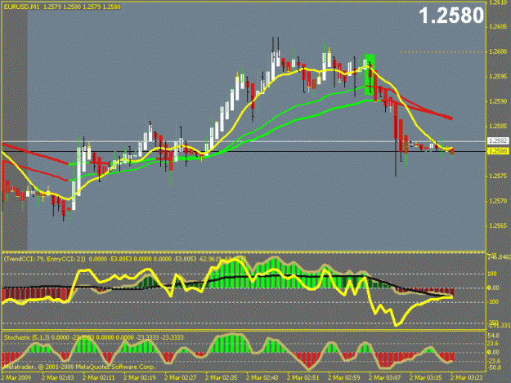Screen dimensions: 511x383
Task: Click the 2 Mar 03:07 time label
Action: 384,378
